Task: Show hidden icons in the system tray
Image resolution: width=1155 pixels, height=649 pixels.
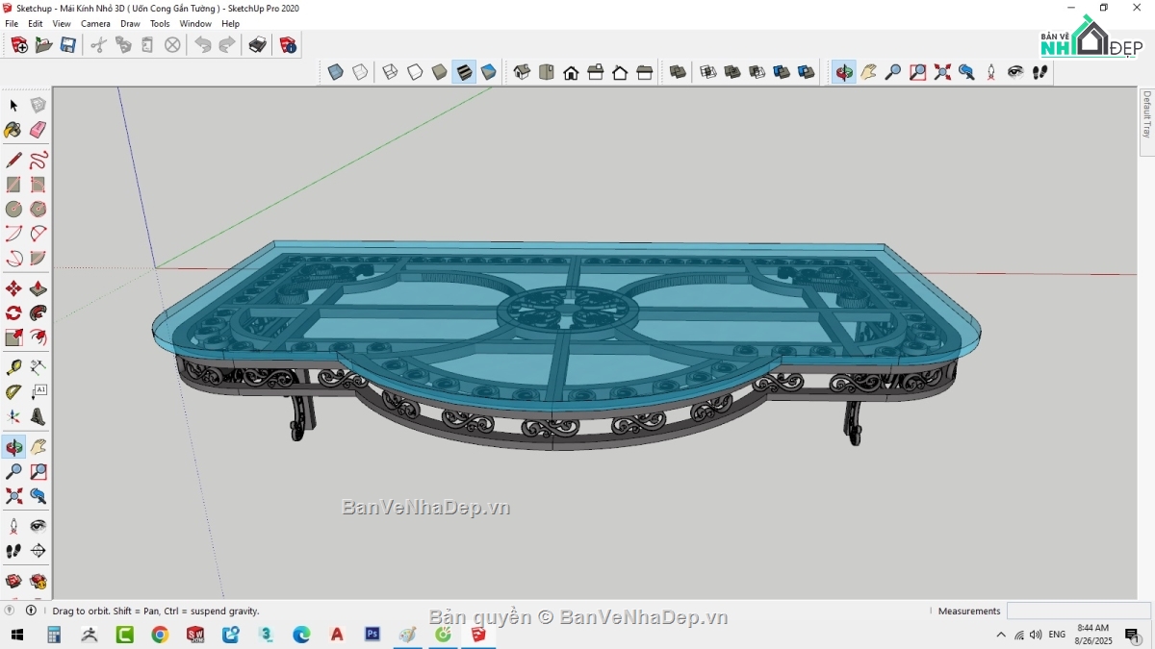Action: [x=1001, y=635]
